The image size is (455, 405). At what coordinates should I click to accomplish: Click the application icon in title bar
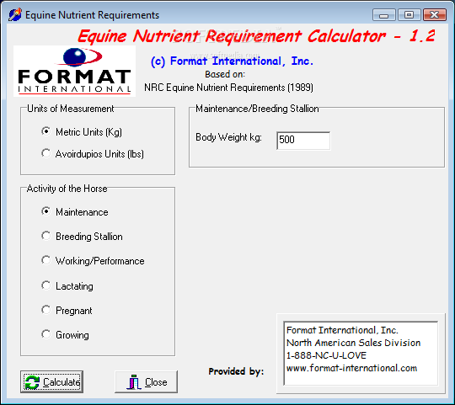coord(15,14)
